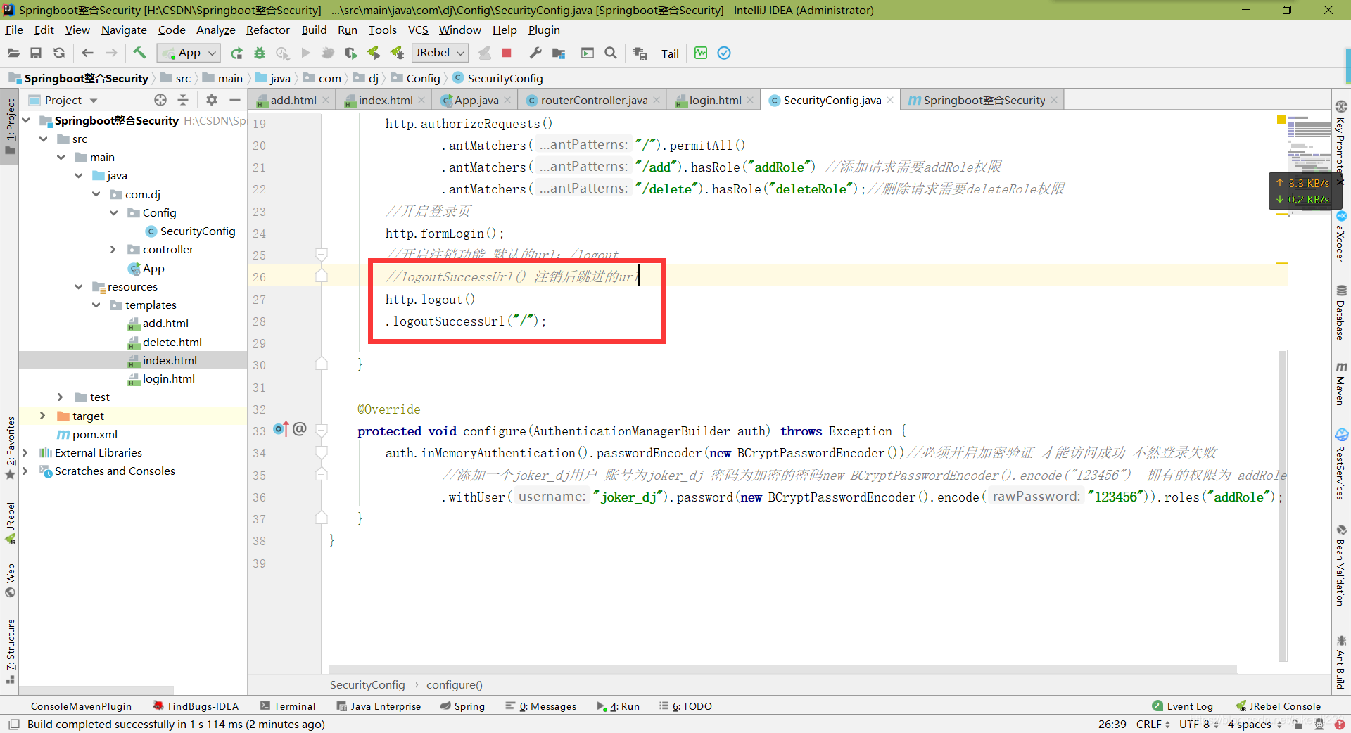Open the FindBugs-IDEA tool window
Screen dimensions: 1351x733
tap(196, 706)
